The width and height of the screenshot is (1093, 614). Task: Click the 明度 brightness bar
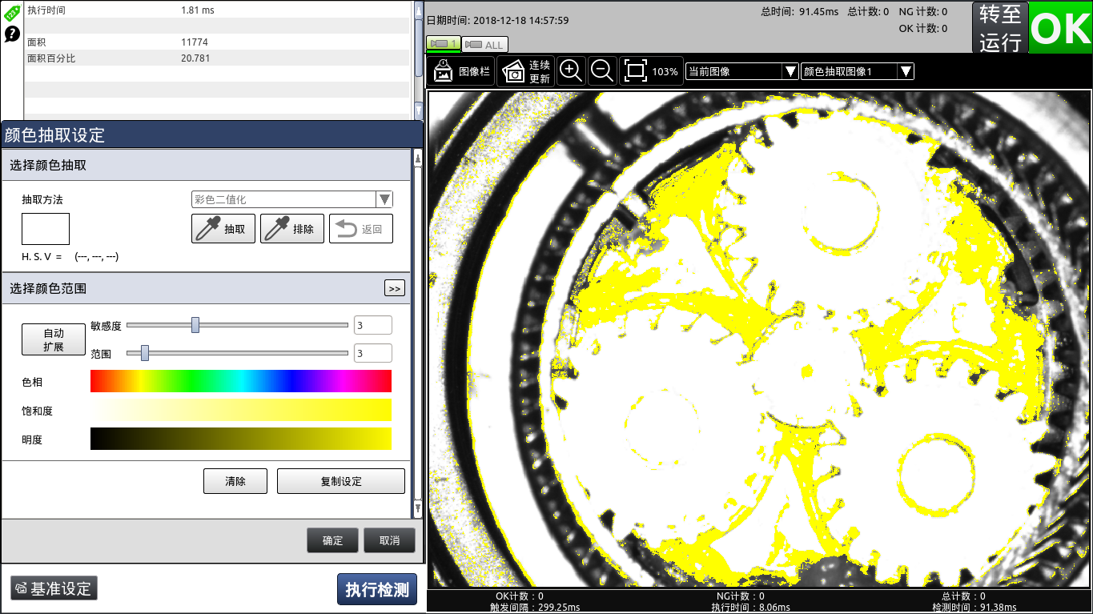click(x=241, y=439)
